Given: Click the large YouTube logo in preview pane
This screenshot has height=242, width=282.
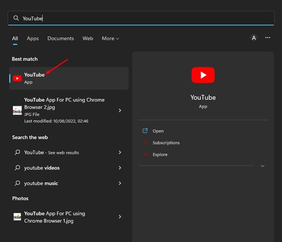Looking at the screenshot, I should pos(203,75).
